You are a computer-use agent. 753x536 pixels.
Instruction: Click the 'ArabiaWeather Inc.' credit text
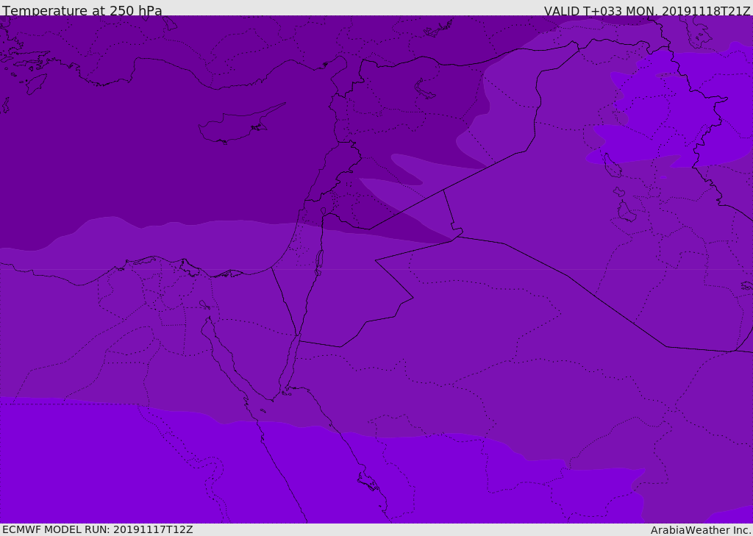(x=700, y=530)
